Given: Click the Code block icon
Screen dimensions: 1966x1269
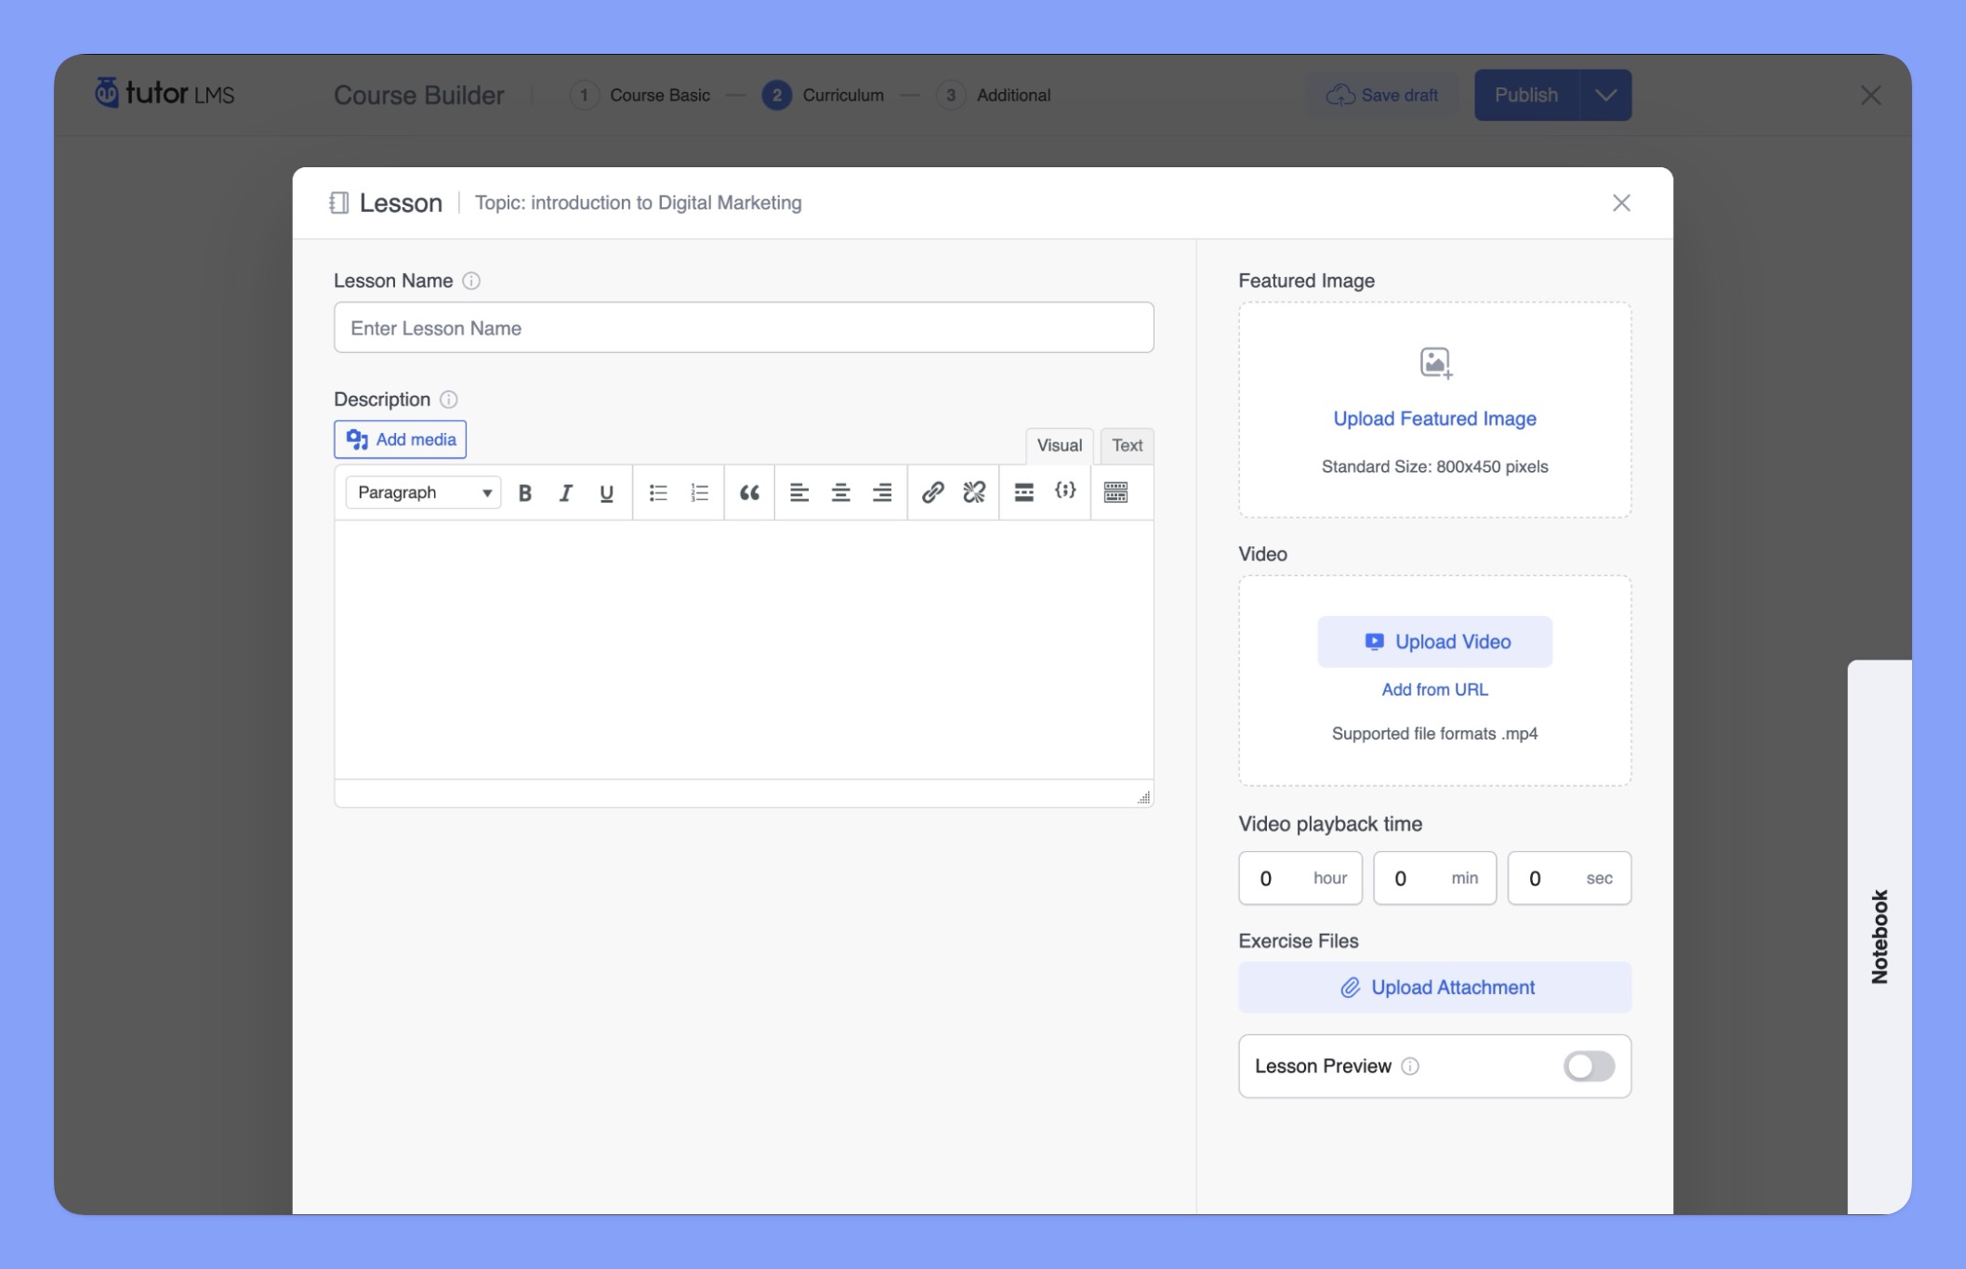Looking at the screenshot, I should click(x=1063, y=491).
